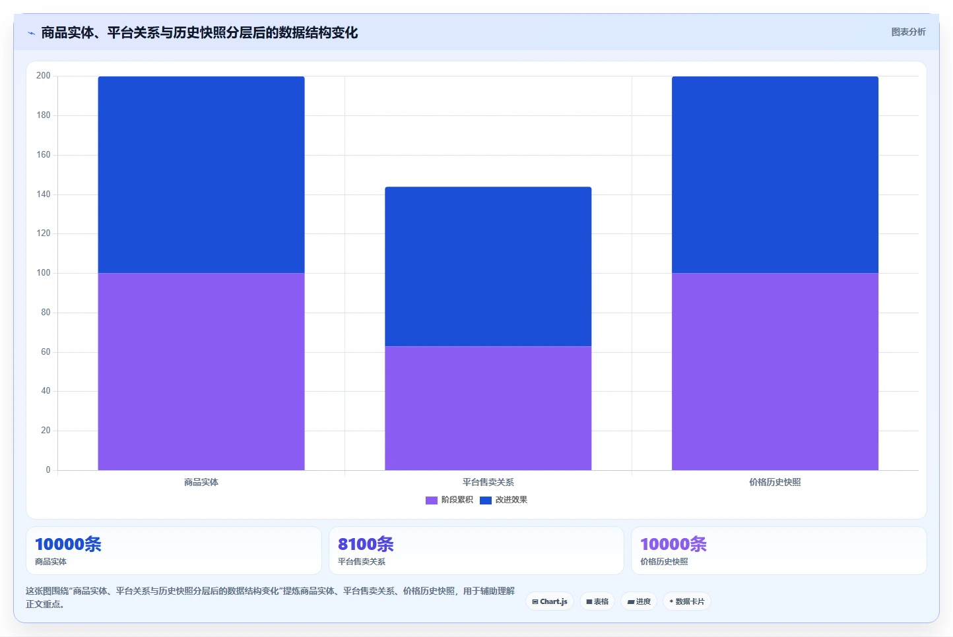953x637 pixels.
Task: Click the icon inside the Chart.js tag
Action: pos(535,601)
